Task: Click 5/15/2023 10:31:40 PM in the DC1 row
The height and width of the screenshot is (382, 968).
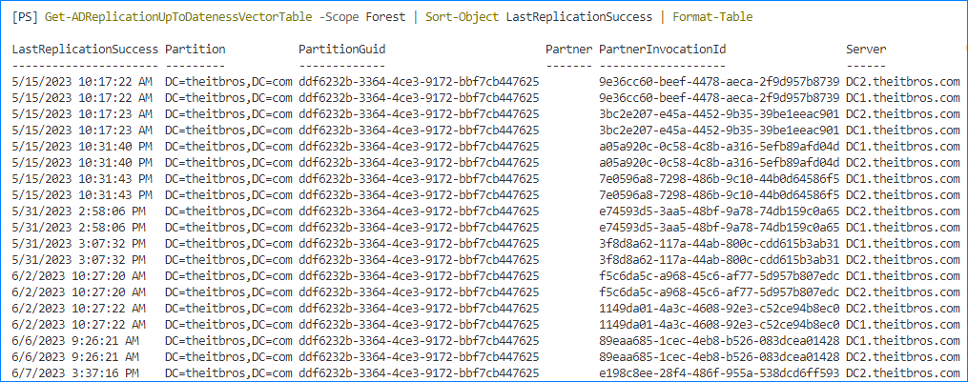Action: pos(82,146)
